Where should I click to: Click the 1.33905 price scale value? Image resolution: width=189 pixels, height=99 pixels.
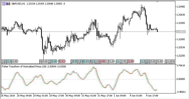coord(181,7)
